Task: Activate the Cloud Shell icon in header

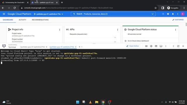Action: coord(163,14)
